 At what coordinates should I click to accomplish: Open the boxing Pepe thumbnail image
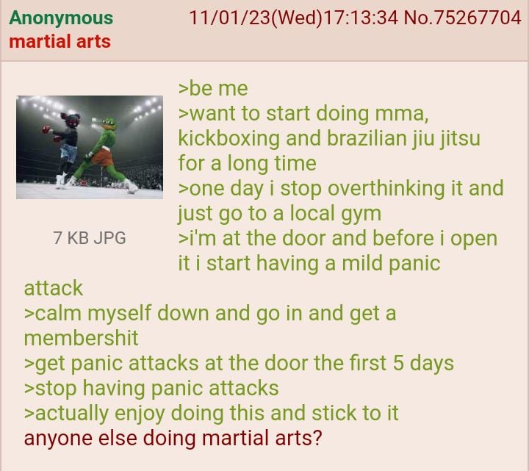[x=90, y=147]
